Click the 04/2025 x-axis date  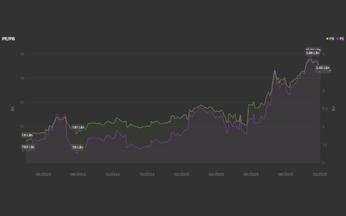coord(216,175)
